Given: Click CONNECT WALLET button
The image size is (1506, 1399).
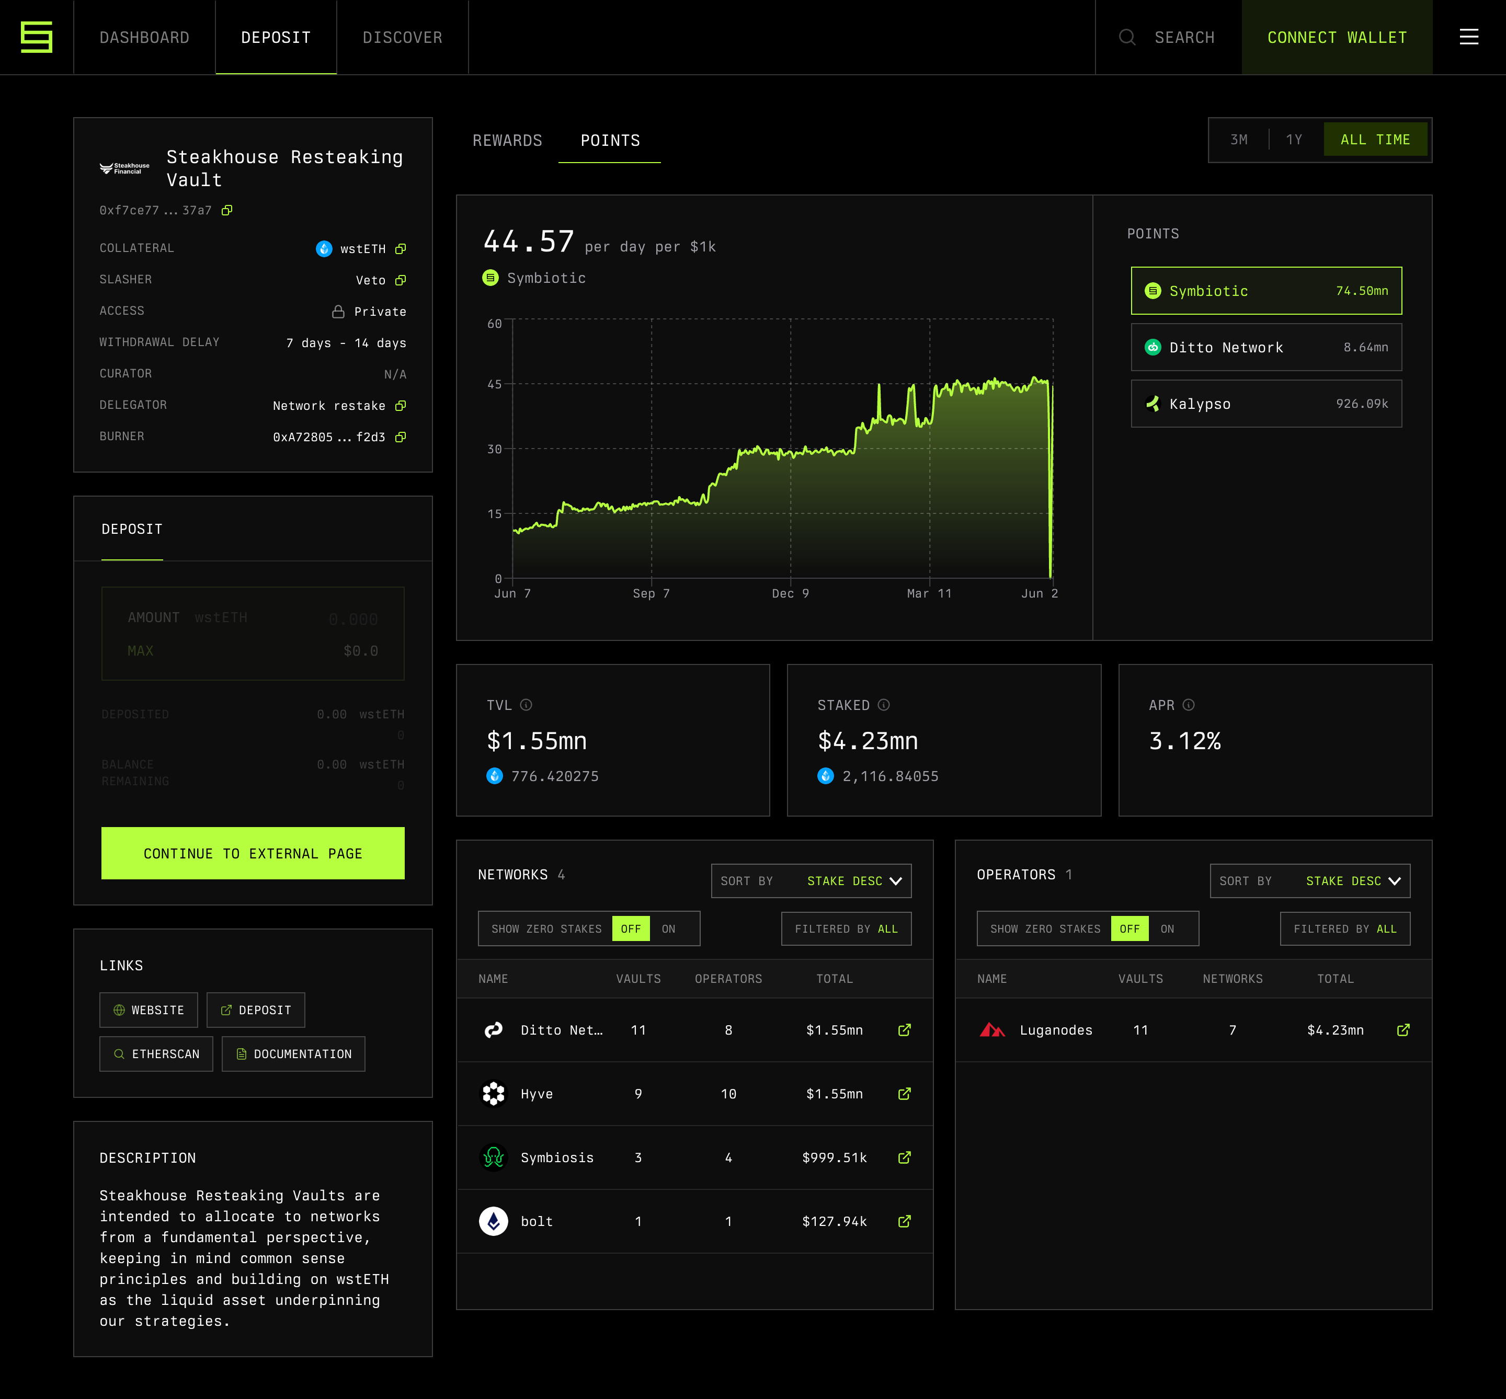Looking at the screenshot, I should pyautogui.click(x=1337, y=37).
